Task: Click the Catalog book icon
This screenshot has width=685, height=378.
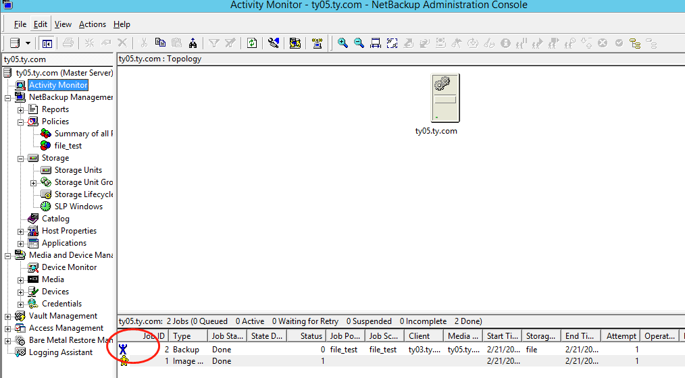Action: 33,218
